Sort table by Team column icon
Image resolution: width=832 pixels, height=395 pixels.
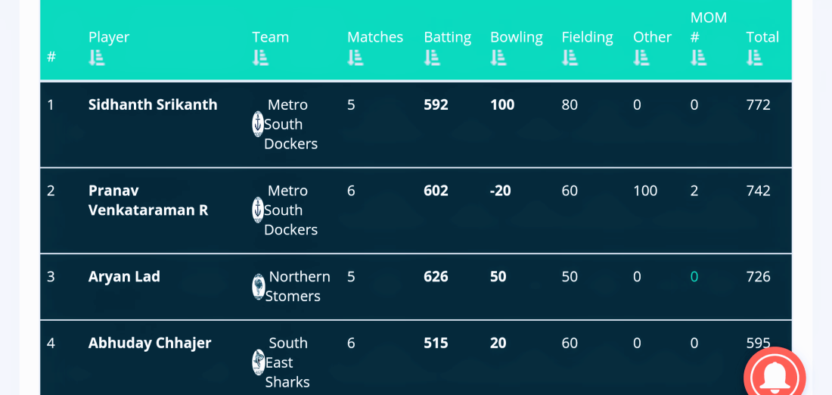click(260, 58)
